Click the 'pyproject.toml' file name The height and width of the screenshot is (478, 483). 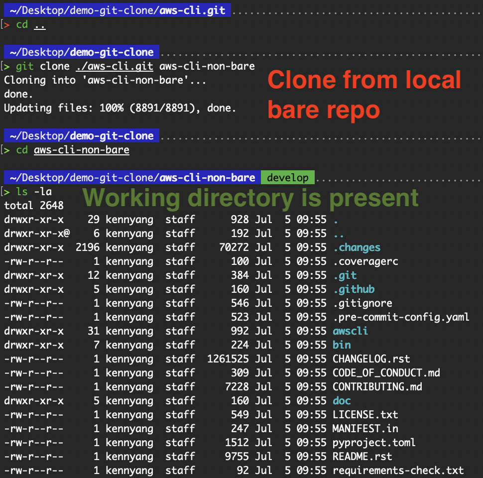tap(374, 443)
